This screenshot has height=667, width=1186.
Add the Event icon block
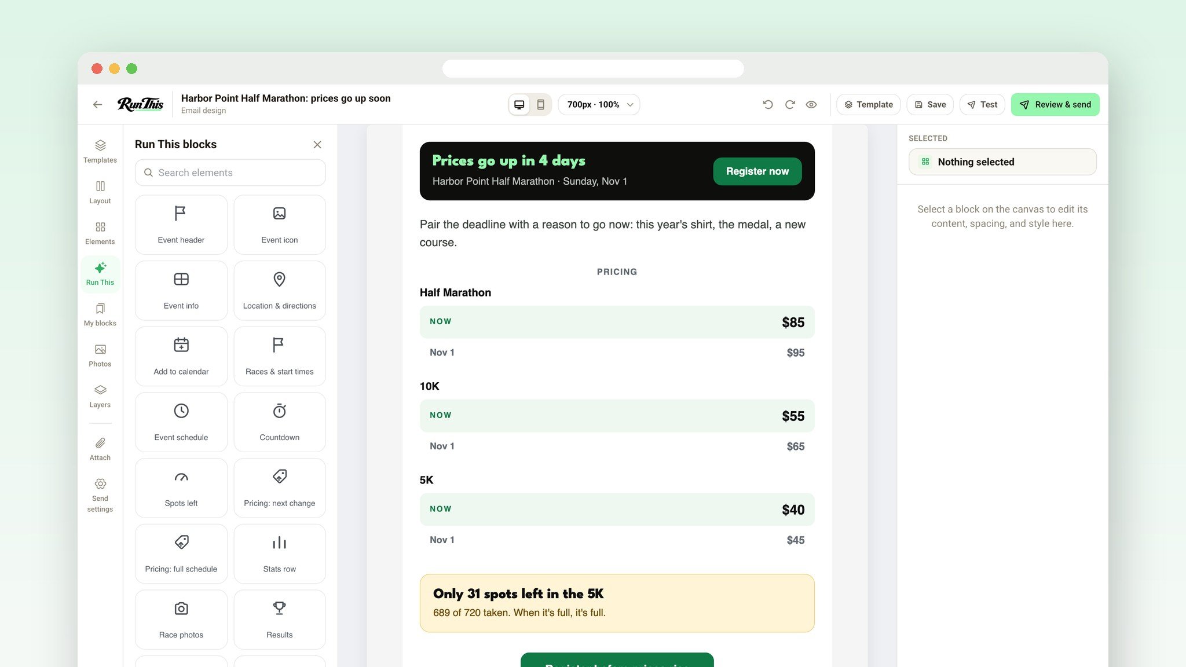280,225
